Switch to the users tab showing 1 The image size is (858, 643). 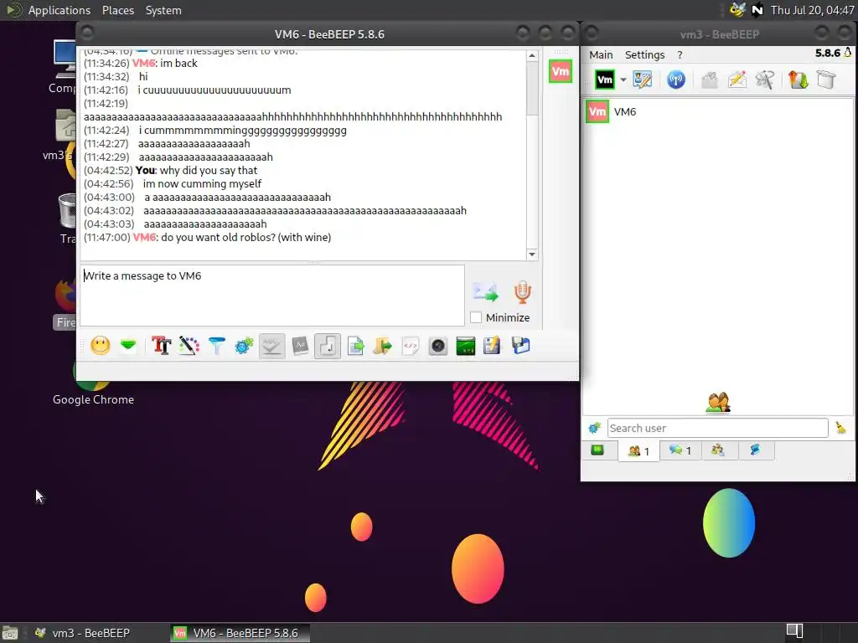(x=638, y=451)
